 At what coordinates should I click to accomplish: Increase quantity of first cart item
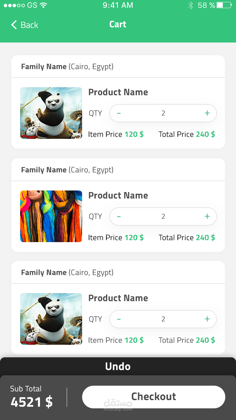(207, 113)
